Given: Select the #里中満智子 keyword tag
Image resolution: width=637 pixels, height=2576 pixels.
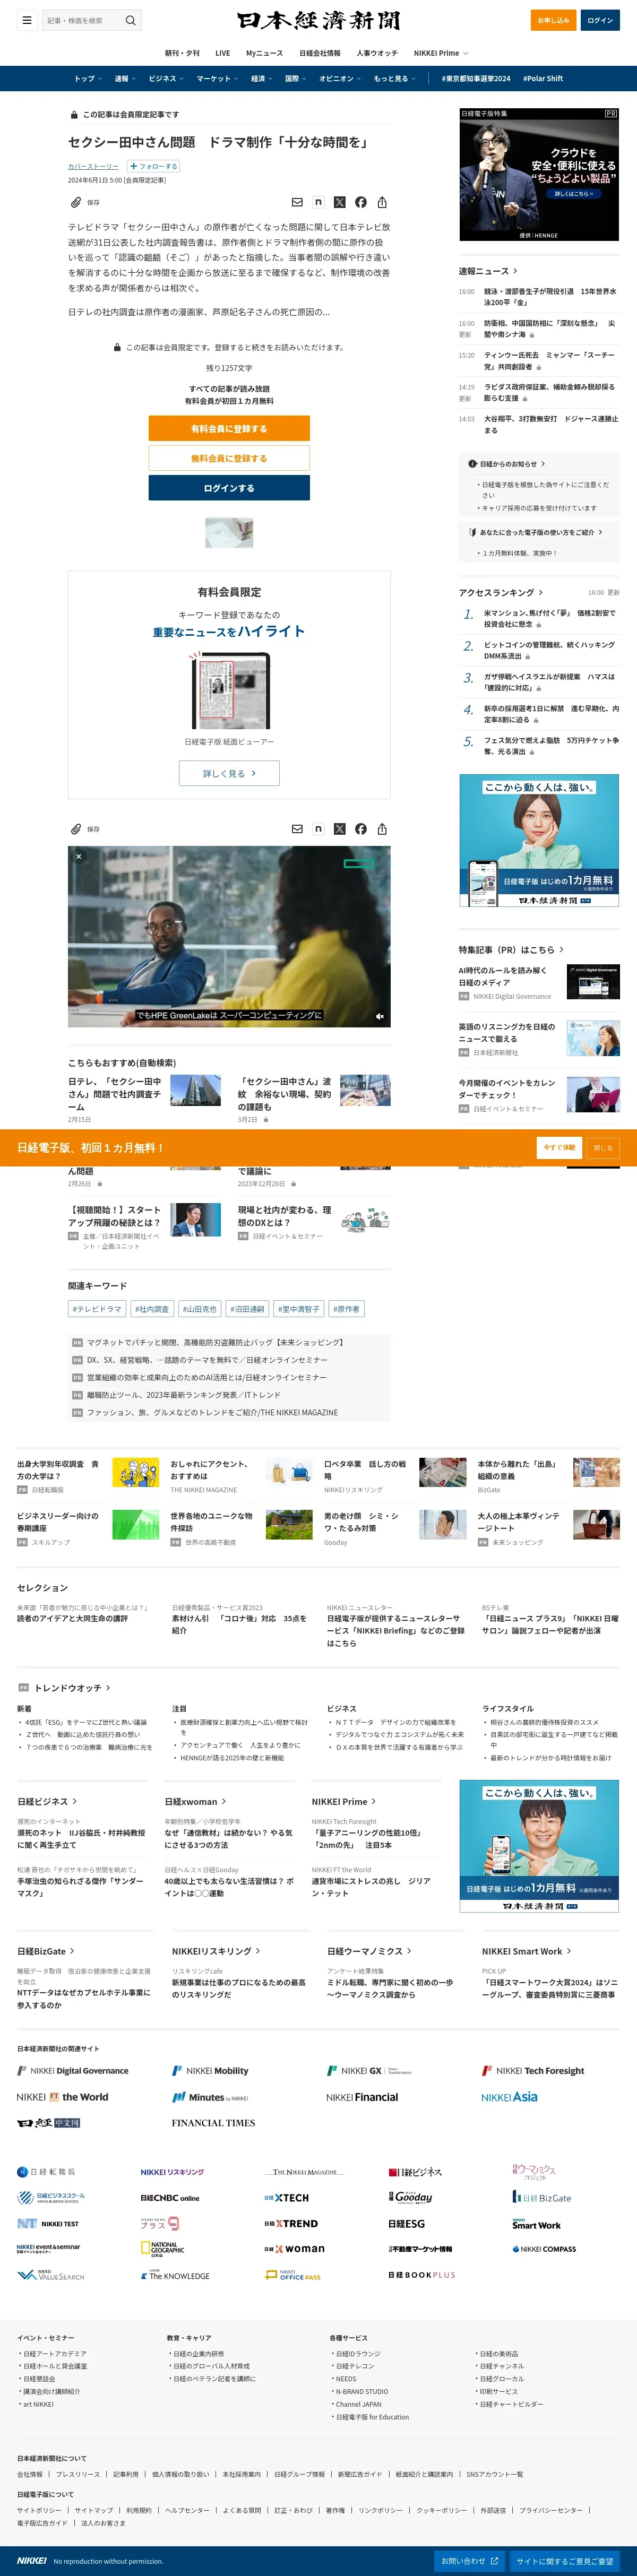Looking at the screenshot, I should (x=299, y=1309).
